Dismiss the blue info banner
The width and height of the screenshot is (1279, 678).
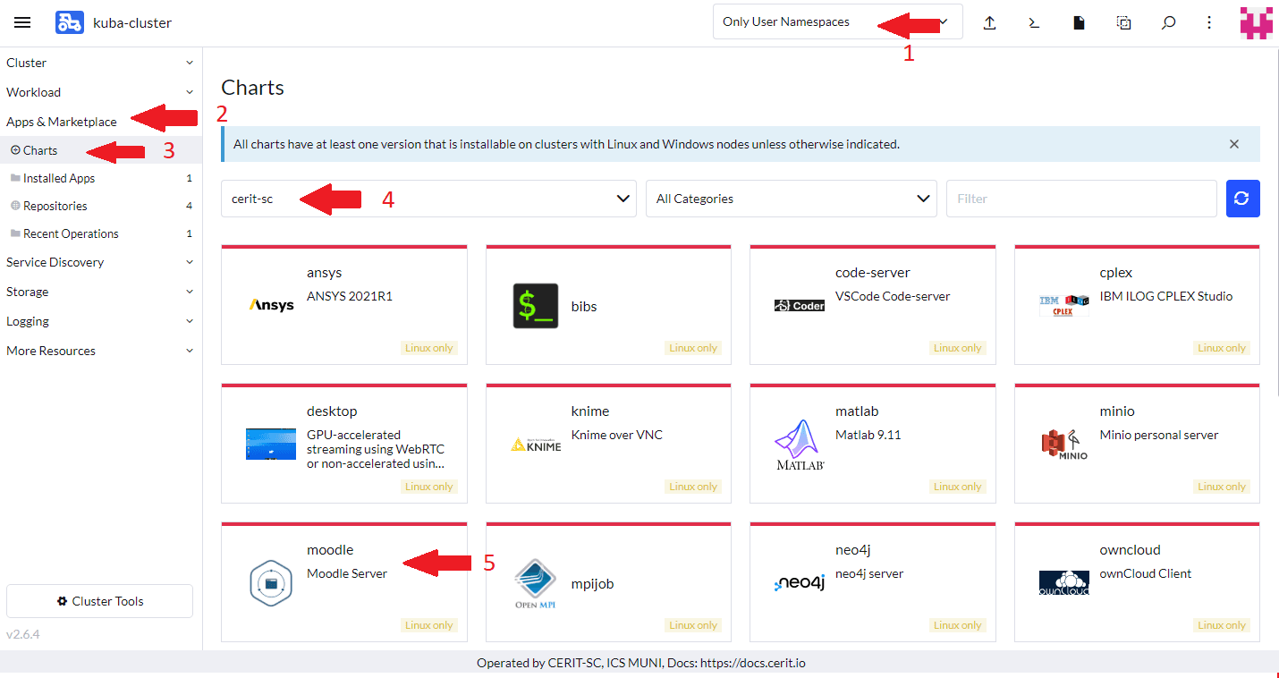[x=1233, y=144]
